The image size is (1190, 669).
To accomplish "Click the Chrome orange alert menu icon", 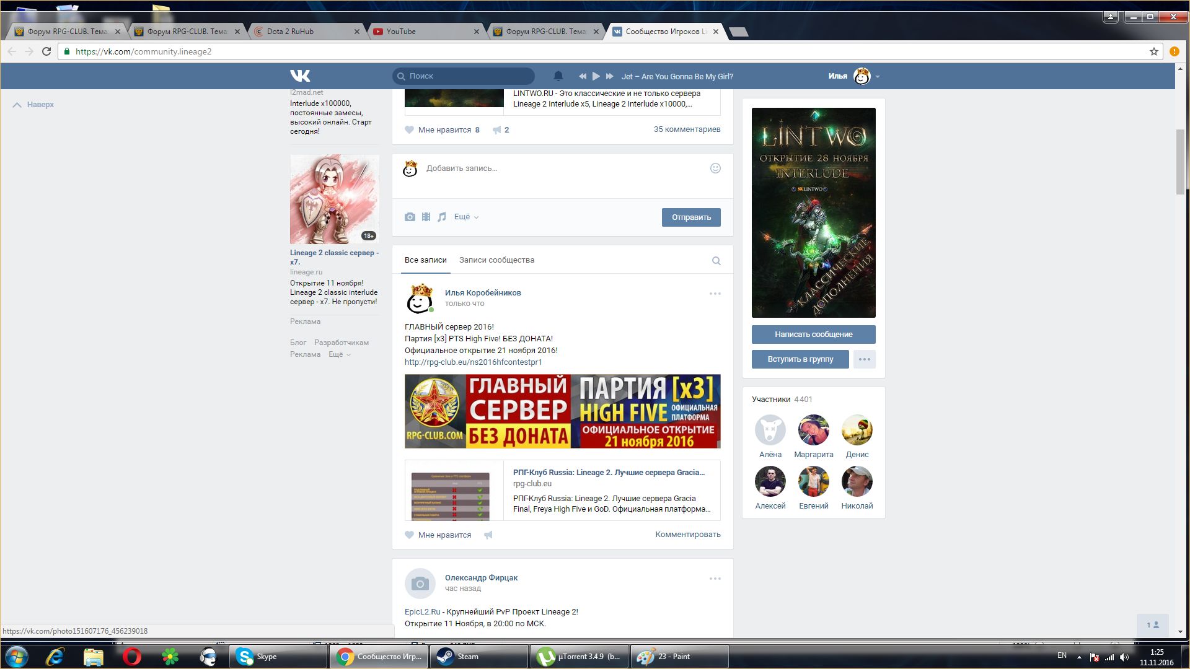I will 1175,51.
